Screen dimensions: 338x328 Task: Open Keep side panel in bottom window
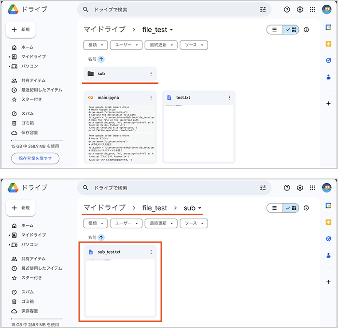point(328,222)
